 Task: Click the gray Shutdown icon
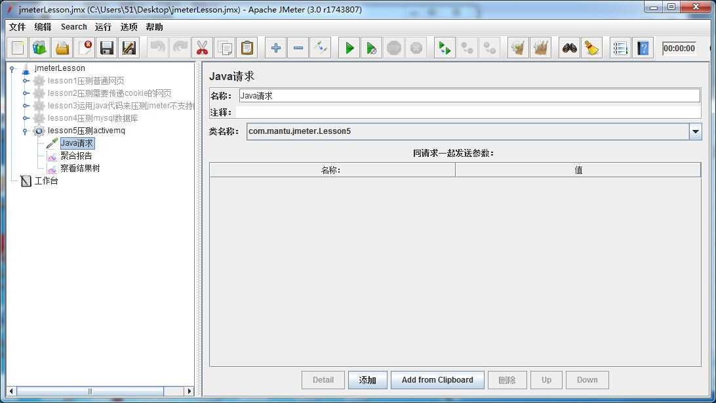416,48
